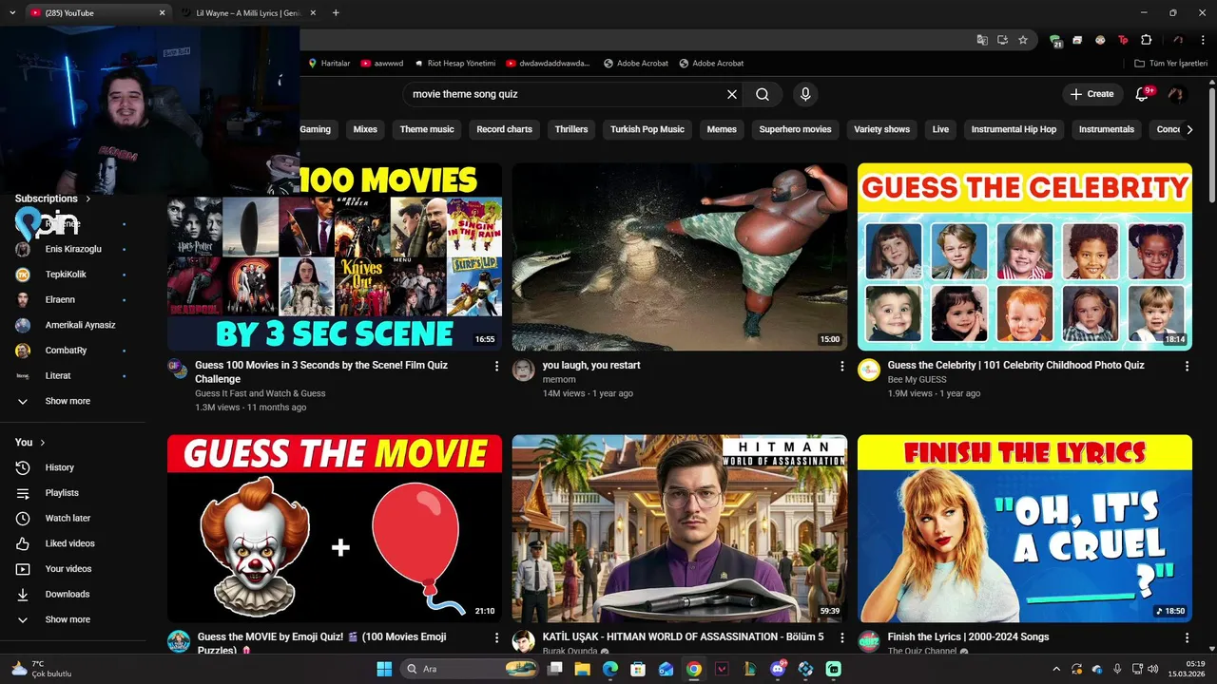
Task: Select the Turkish Pop Music chip
Action: pyautogui.click(x=647, y=129)
